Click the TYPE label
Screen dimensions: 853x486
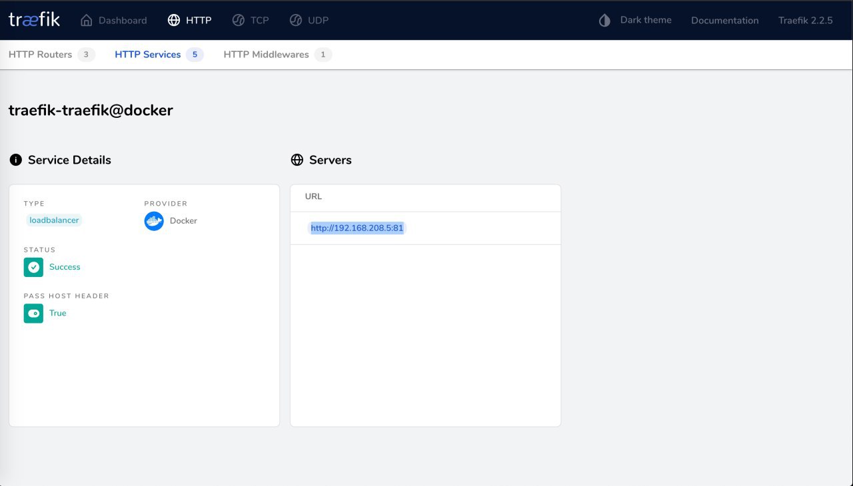pyautogui.click(x=34, y=204)
